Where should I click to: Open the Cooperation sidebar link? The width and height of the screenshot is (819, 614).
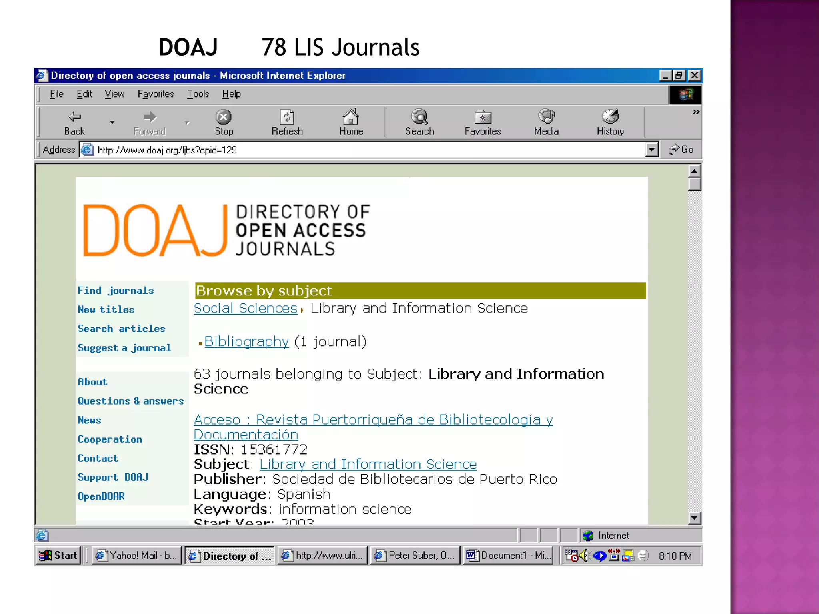110,439
